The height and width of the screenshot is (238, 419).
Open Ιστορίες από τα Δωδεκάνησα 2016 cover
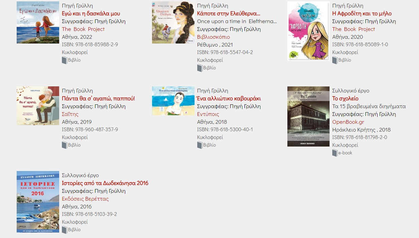coord(38,202)
